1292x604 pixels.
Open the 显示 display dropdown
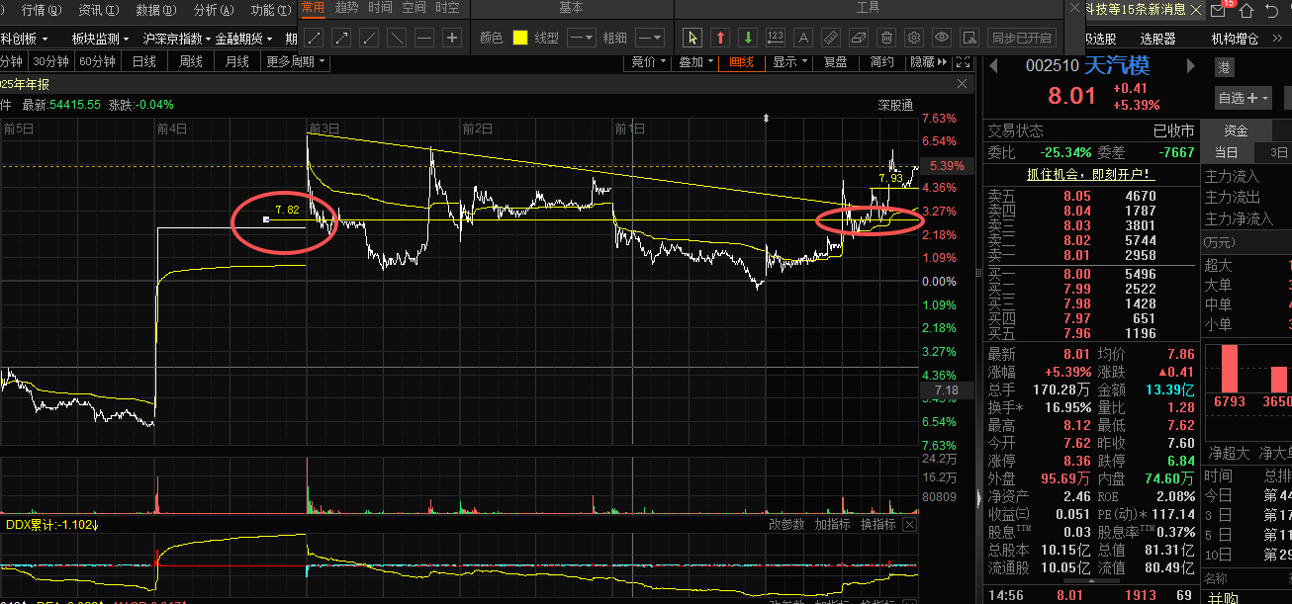(789, 61)
